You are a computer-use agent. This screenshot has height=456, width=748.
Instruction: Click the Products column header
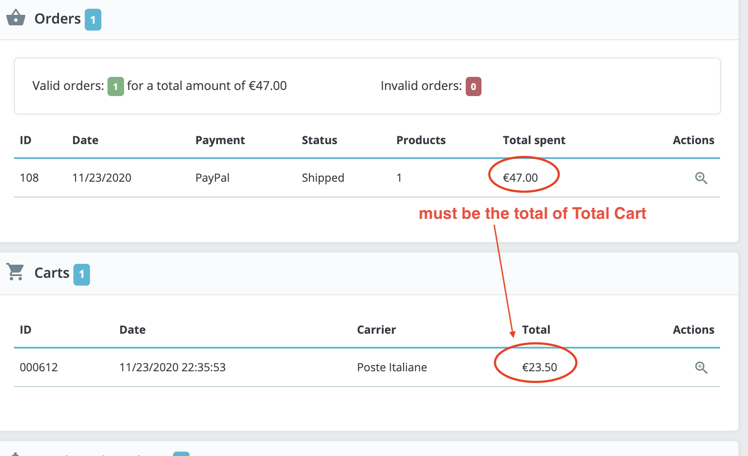click(421, 140)
